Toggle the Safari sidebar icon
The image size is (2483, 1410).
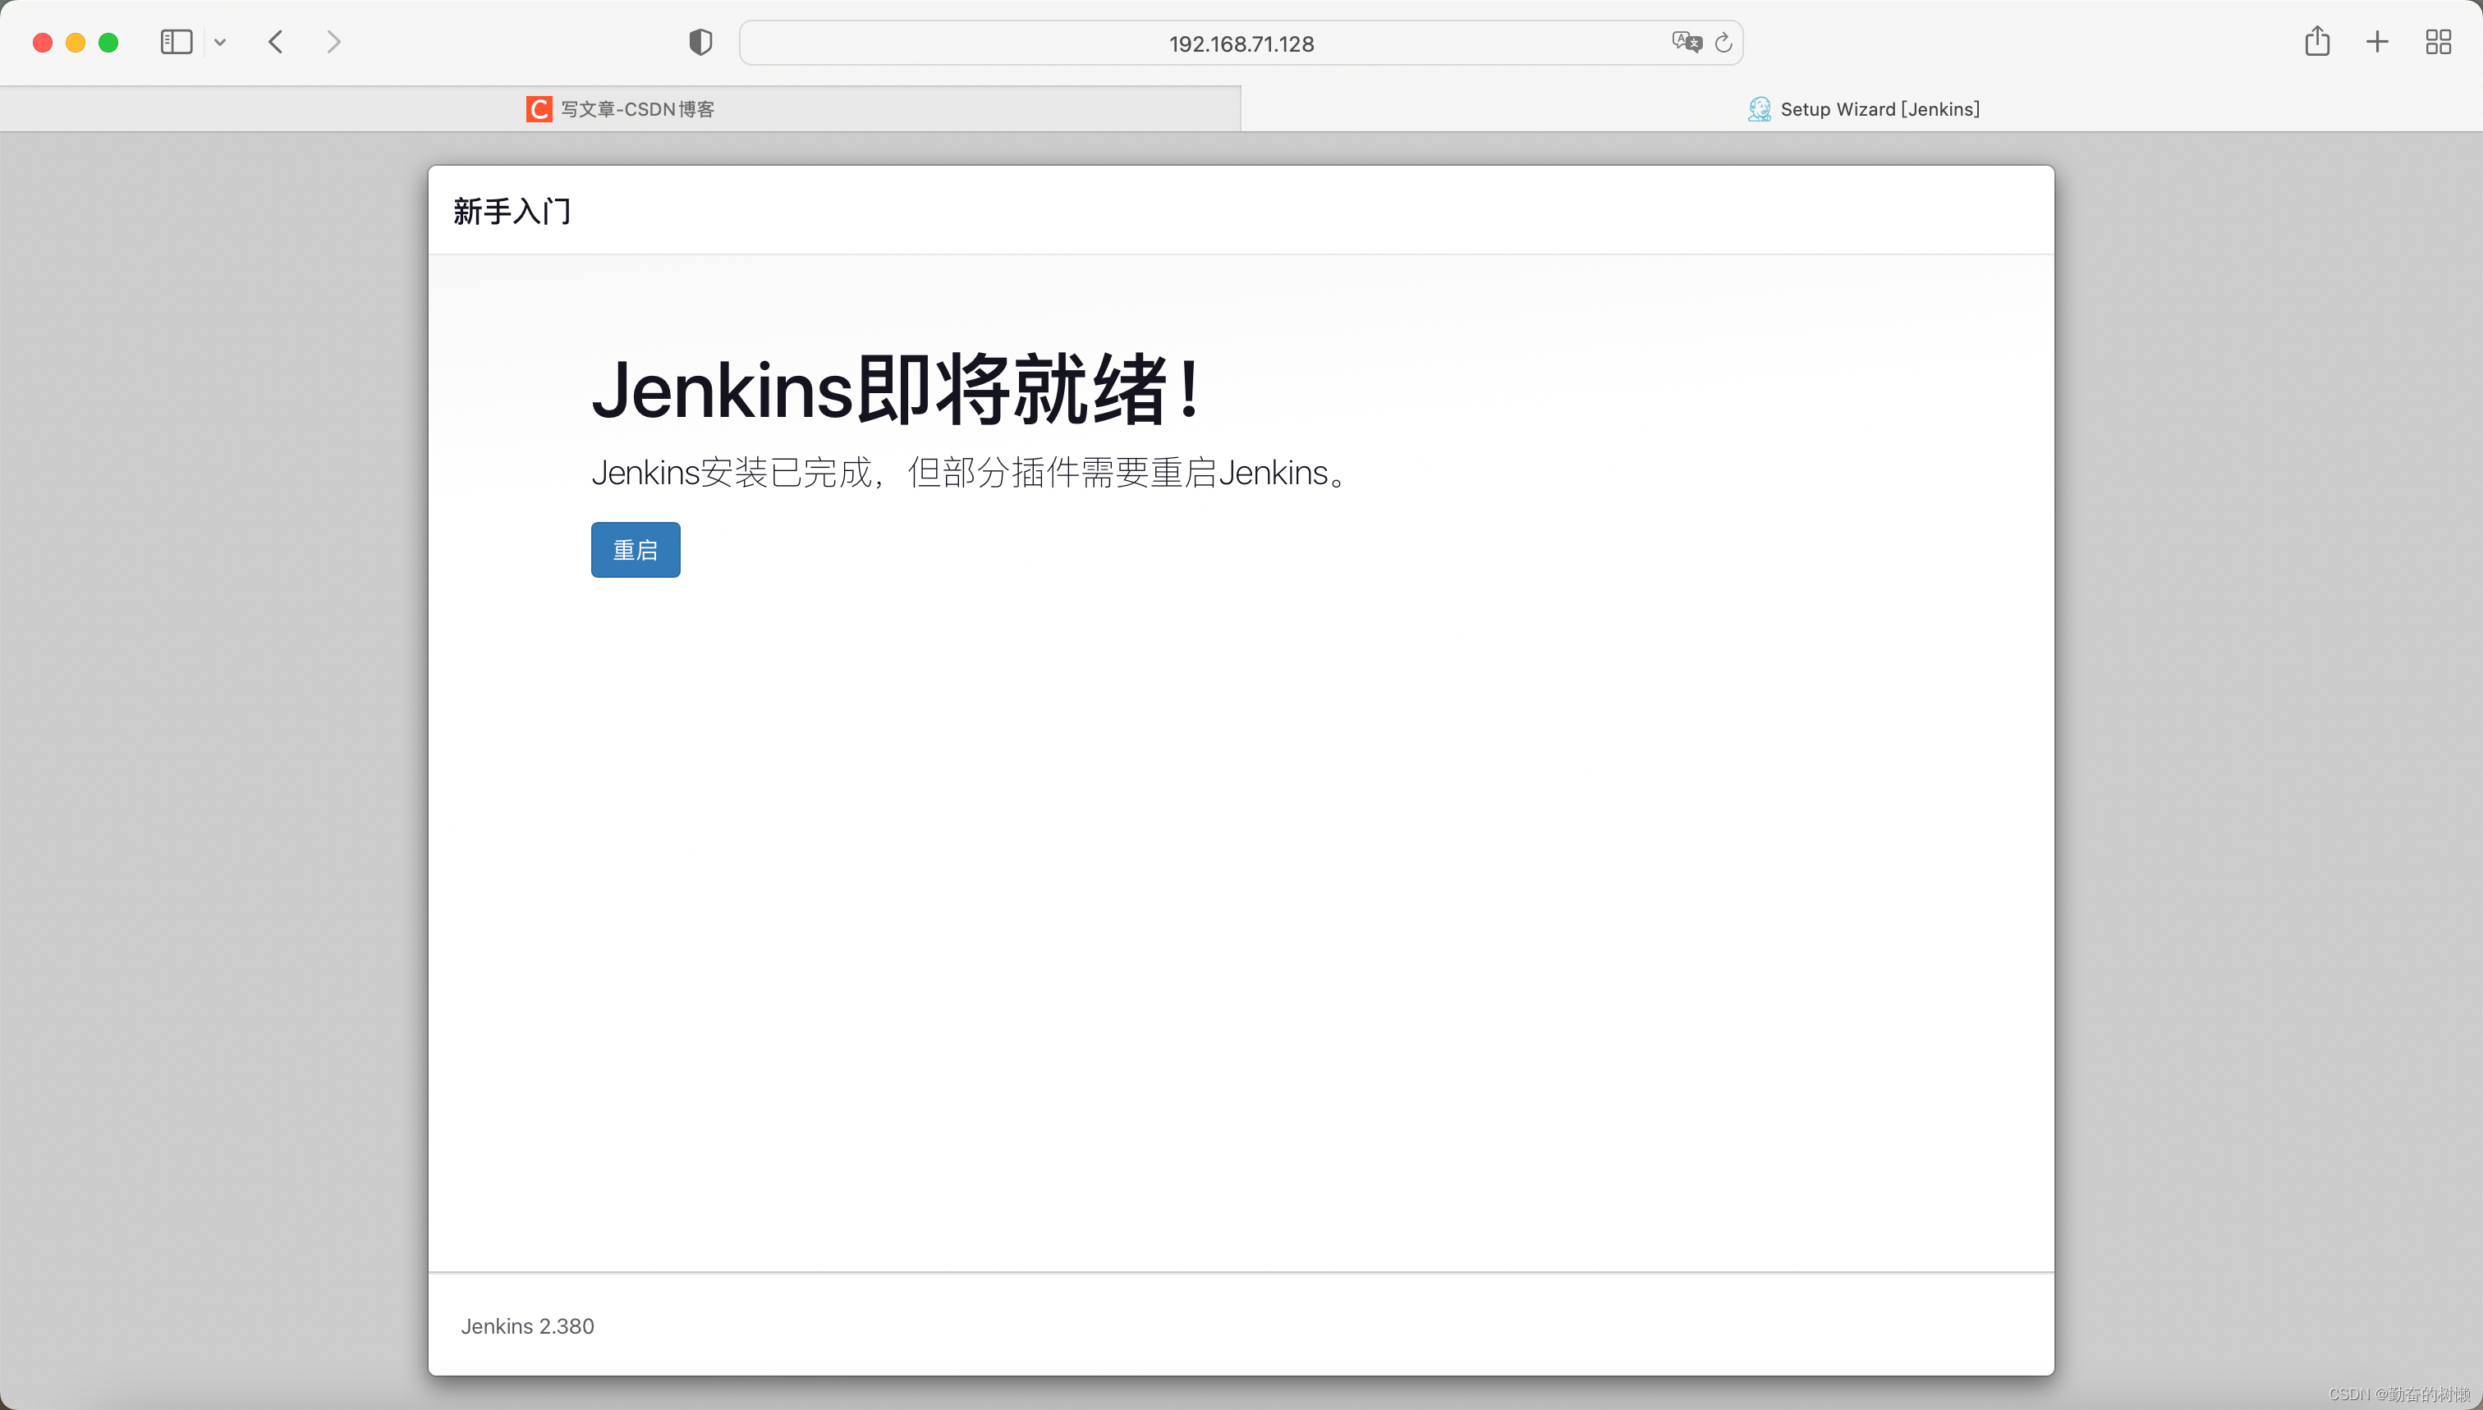(x=177, y=43)
